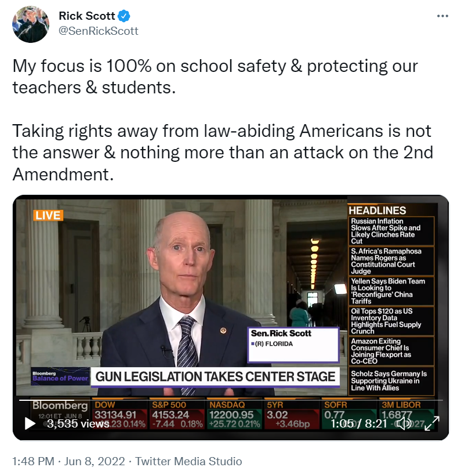Click the Bloomberg Balance of Power logo
Viewport: 461px width, 471px height.
[x=60, y=376]
